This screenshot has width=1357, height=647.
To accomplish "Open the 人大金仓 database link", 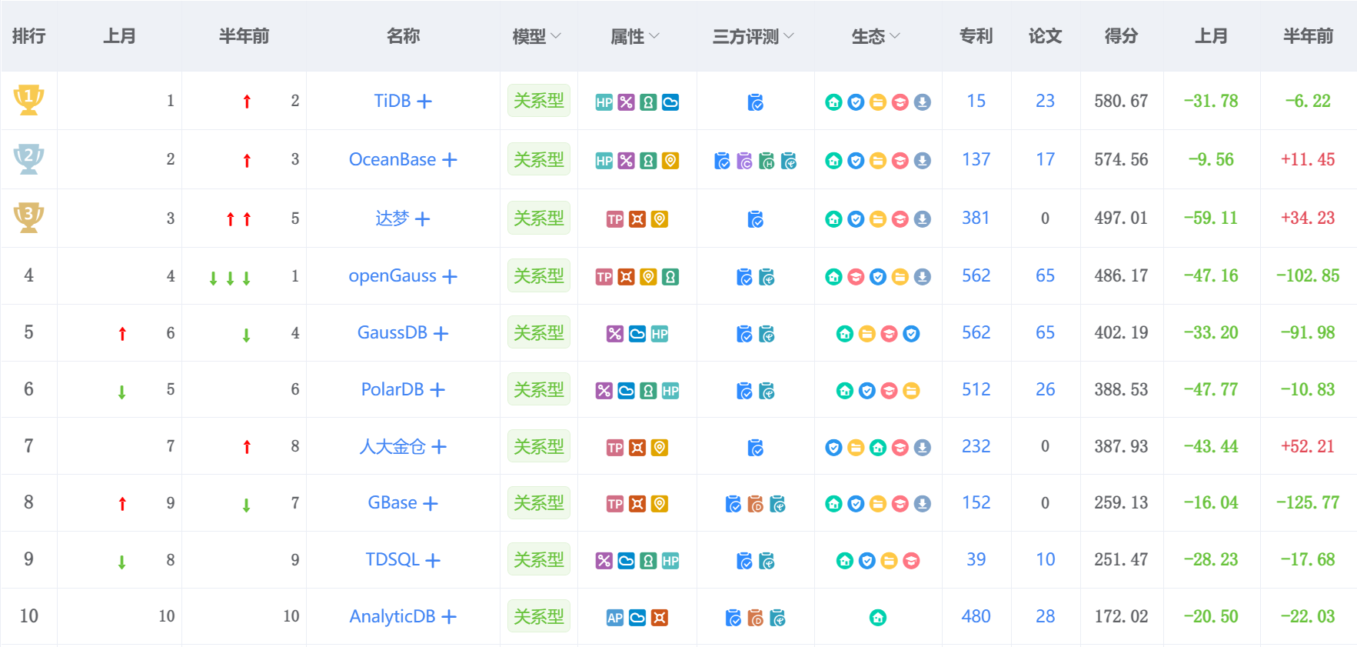I will [392, 447].
